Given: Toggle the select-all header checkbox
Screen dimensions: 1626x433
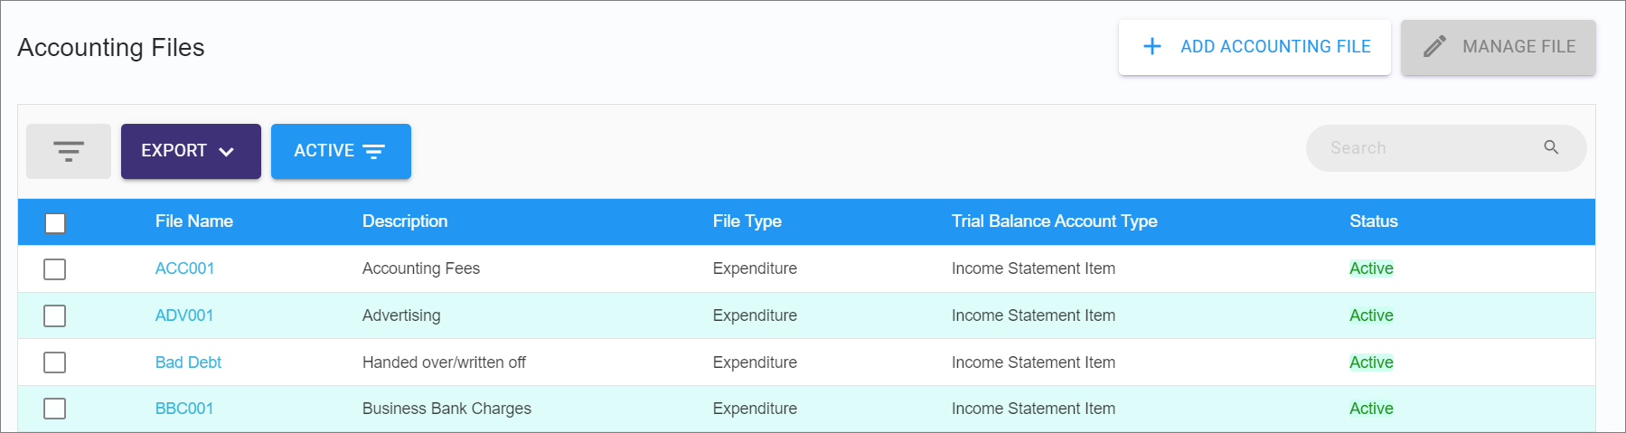Looking at the screenshot, I should tap(55, 222).
